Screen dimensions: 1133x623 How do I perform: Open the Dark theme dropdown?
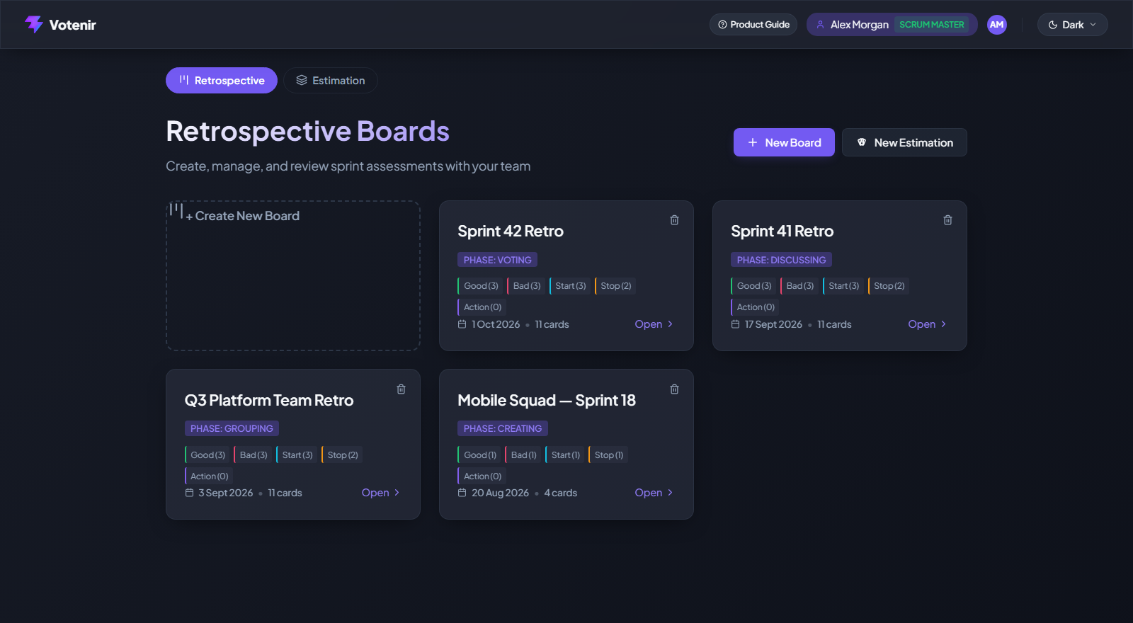click(1072, 25)
